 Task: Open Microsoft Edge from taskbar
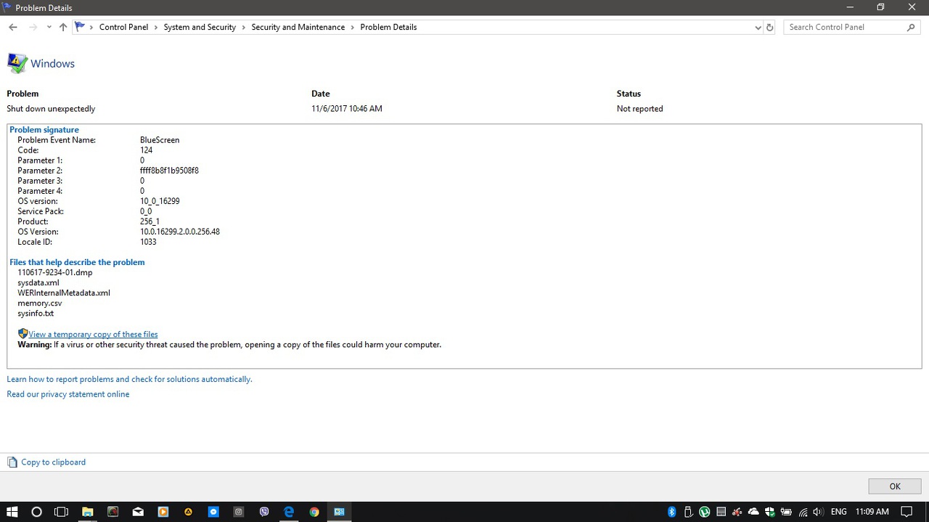289,512
